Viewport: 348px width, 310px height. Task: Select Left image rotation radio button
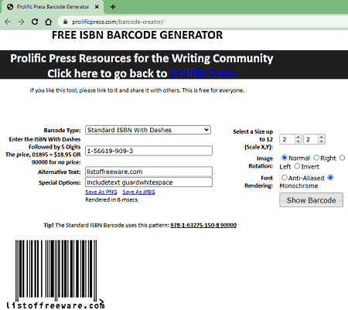point(343,158)
